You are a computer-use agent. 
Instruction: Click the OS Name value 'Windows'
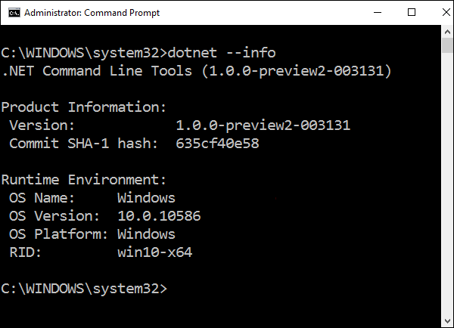click(x=146, y=198)
